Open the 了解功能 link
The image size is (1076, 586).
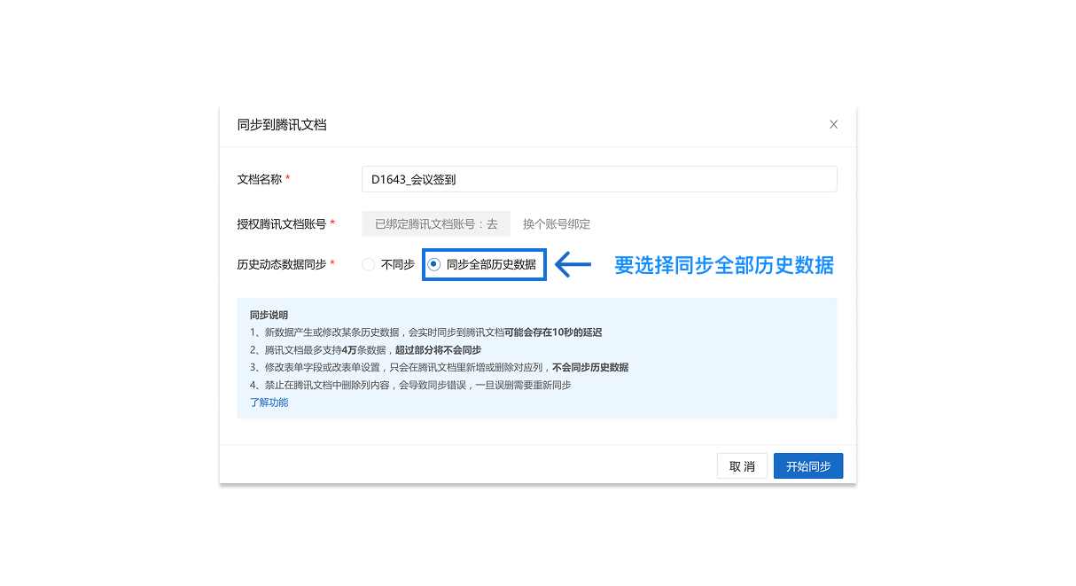tap(269, 402)
